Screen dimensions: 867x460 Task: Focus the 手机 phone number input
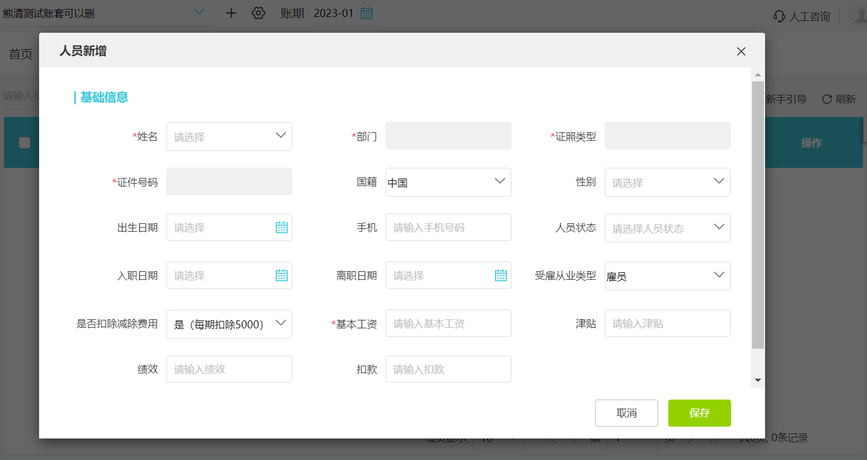[x=448, y=227]
